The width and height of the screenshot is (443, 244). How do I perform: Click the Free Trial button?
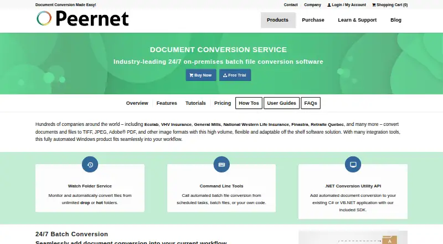point(235,75)
